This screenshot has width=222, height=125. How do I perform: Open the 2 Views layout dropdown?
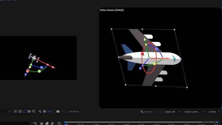[x=214, y=111]
